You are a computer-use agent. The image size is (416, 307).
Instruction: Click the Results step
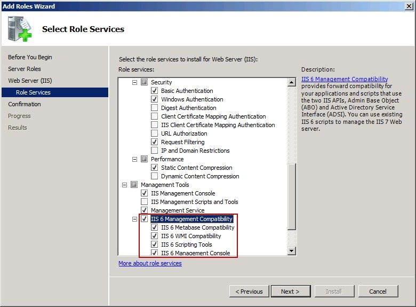18,128
